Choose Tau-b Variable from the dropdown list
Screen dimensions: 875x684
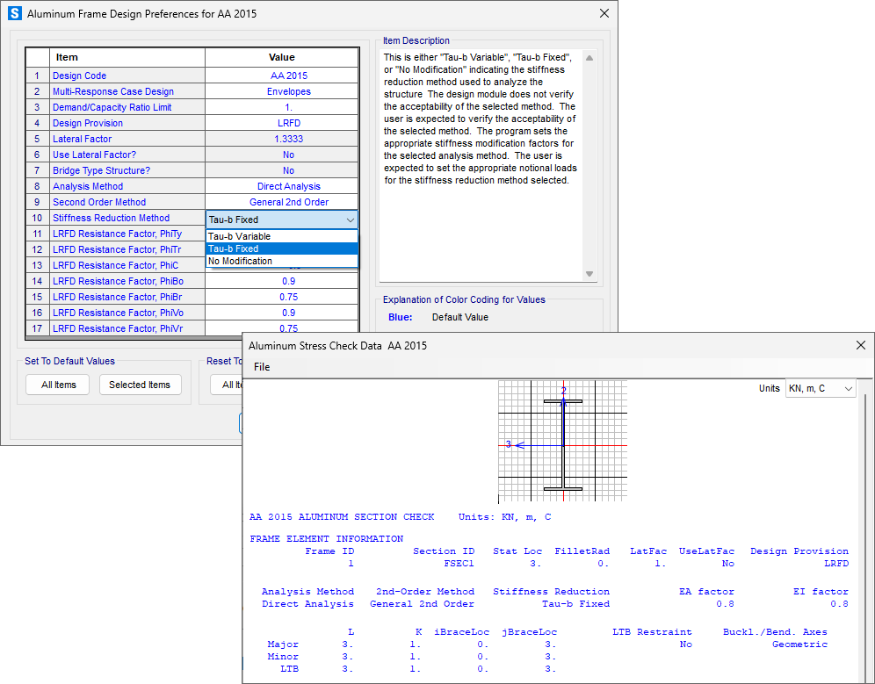pyautogui.click(x=282, y=236)
